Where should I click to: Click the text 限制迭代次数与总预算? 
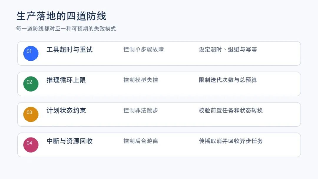(x=228, y=80)
